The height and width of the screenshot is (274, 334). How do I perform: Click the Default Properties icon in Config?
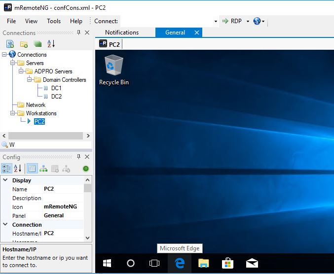click(55, 169)
